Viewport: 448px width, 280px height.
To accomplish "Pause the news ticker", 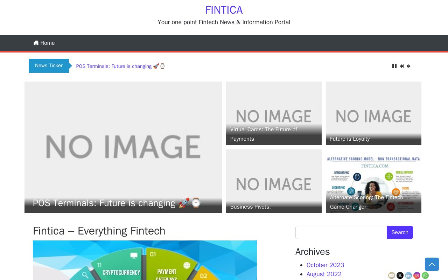I will [x=394, y=66].
